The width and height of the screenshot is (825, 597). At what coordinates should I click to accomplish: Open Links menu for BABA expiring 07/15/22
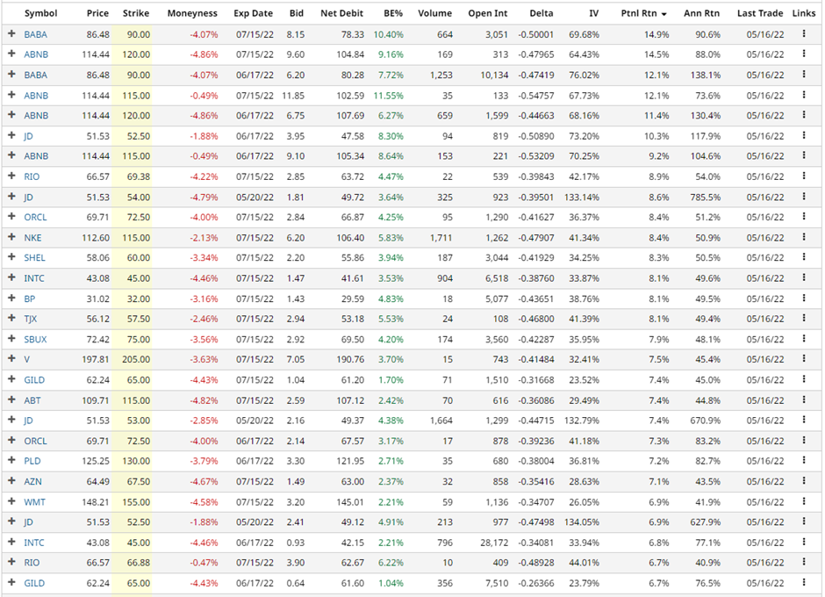pyautogui.click(x=803, y=33)
